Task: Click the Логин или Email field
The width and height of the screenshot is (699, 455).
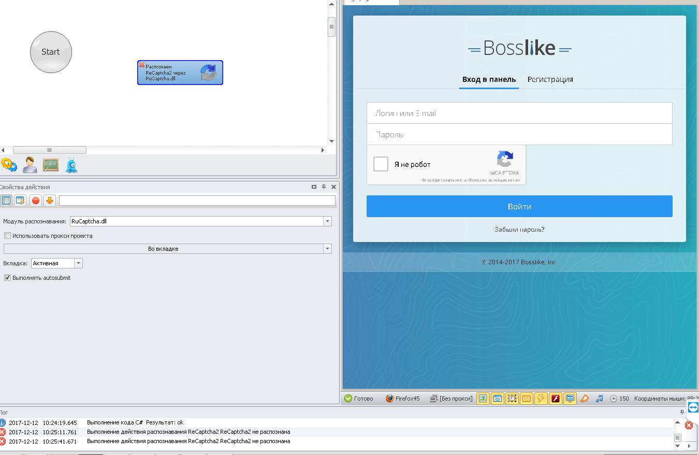Action: (519, 113)
